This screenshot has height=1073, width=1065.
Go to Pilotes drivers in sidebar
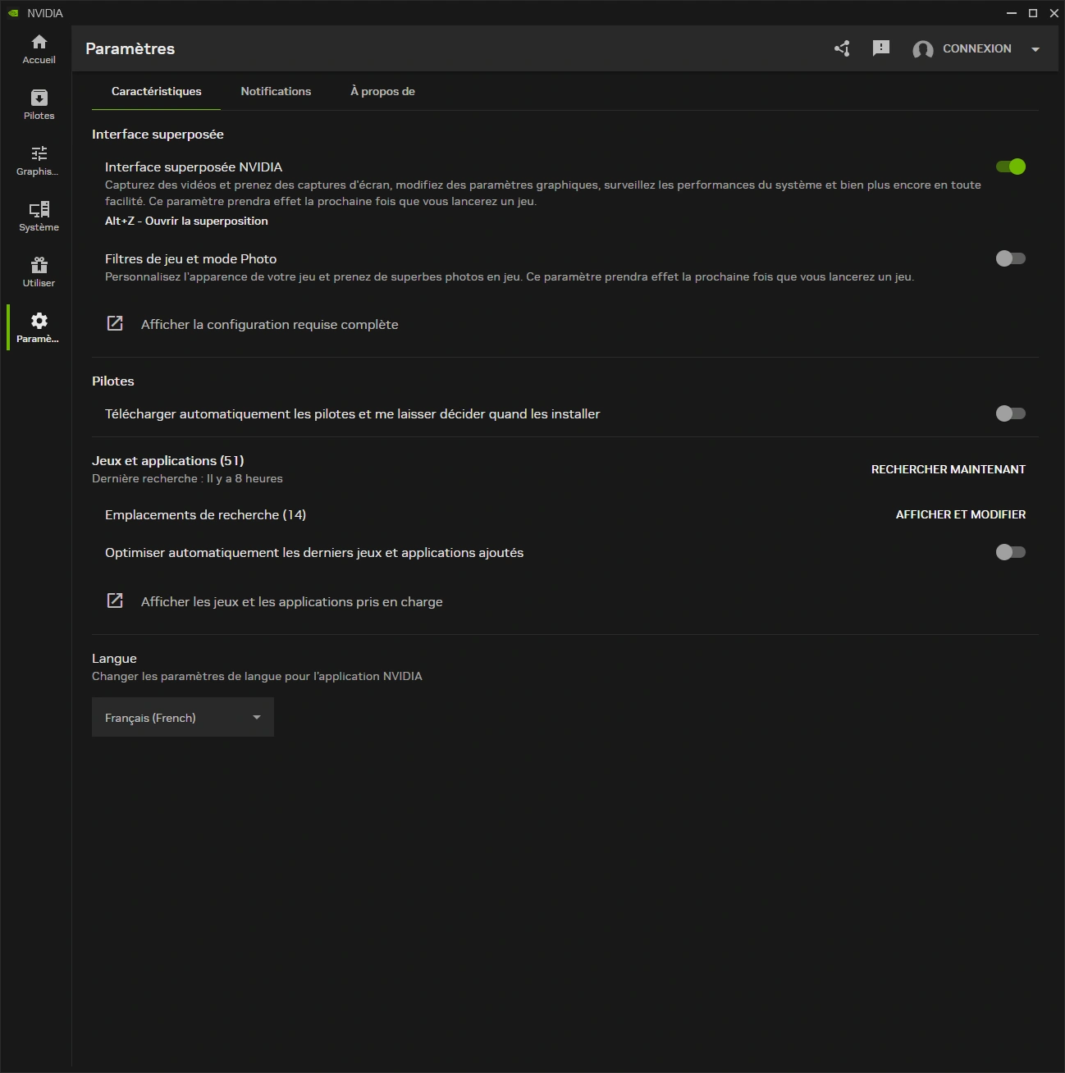(39, 105)
